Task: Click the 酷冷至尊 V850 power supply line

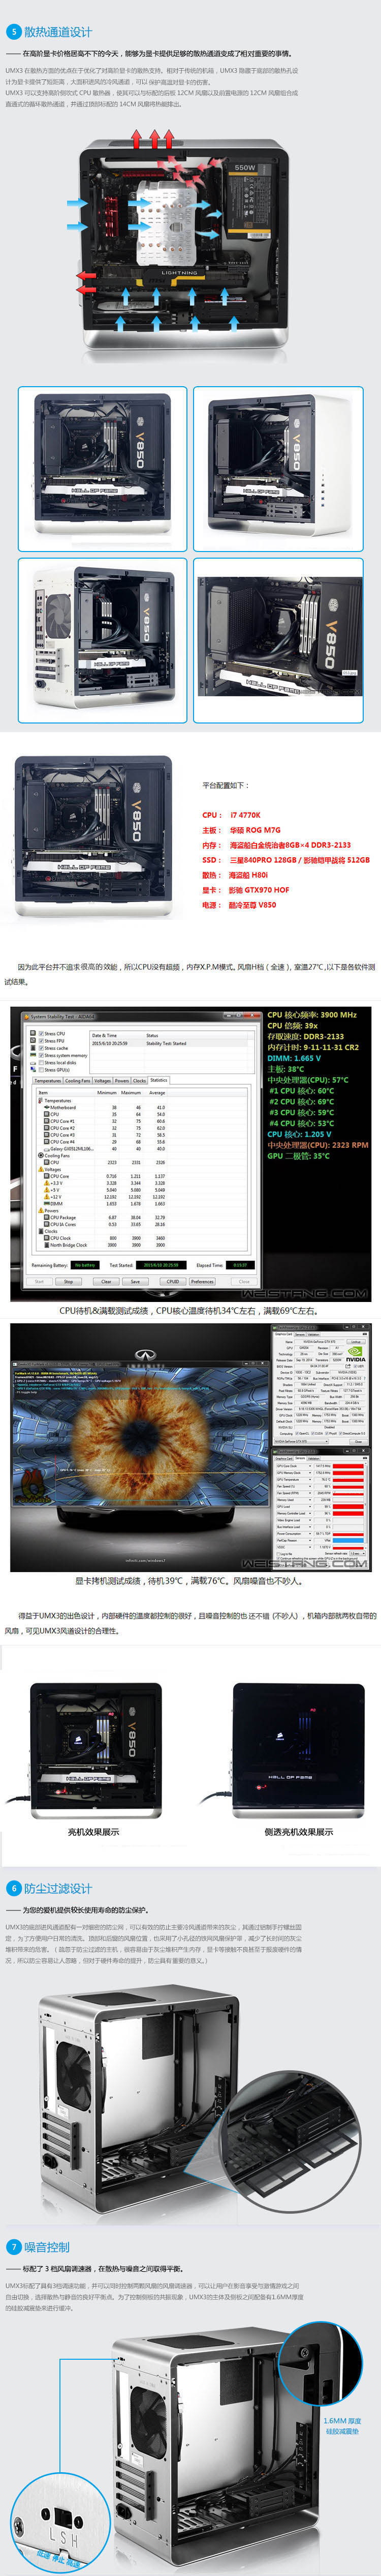Action: click(x=239, y=905)
